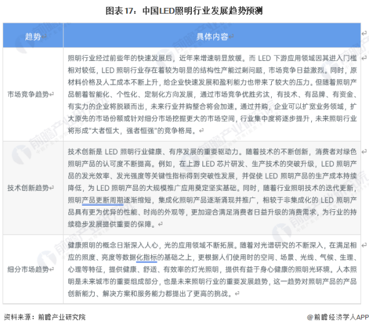Select the 趋势 column header cell
The height and width of the screenshot is (328, 369).
tap(33, 37)
